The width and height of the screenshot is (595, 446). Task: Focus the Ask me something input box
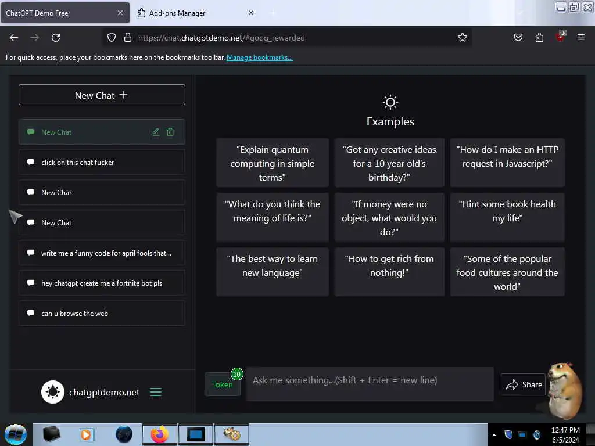pyautogui.click(x=370, y=384)
